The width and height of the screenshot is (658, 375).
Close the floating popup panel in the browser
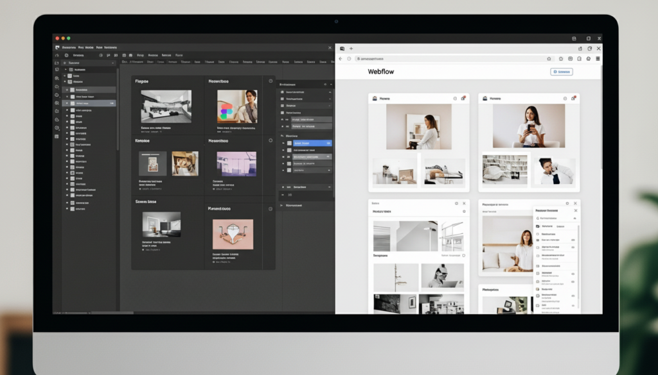point(576,210)
